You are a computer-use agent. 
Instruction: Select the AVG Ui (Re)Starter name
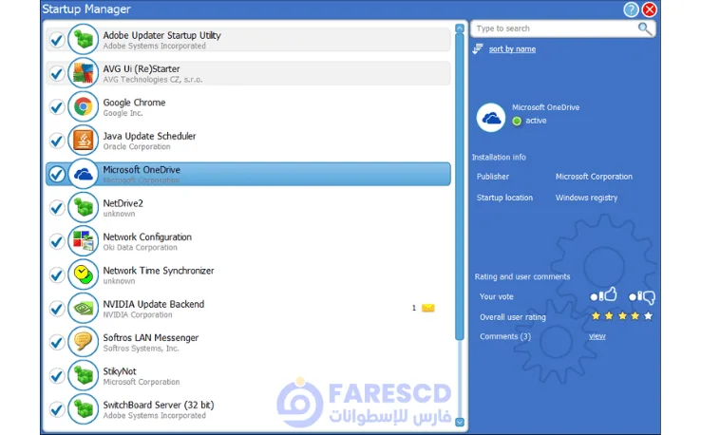142,68
